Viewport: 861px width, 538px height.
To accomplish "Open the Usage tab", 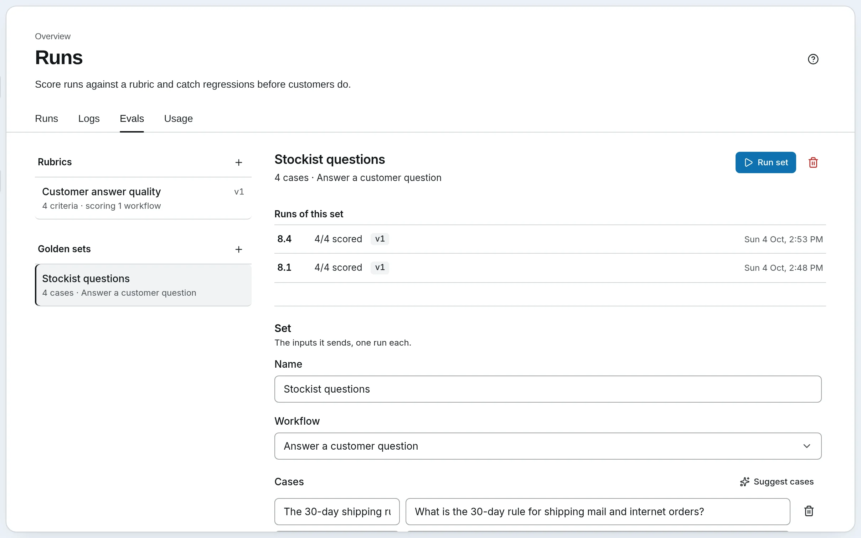I will point(178,119).
